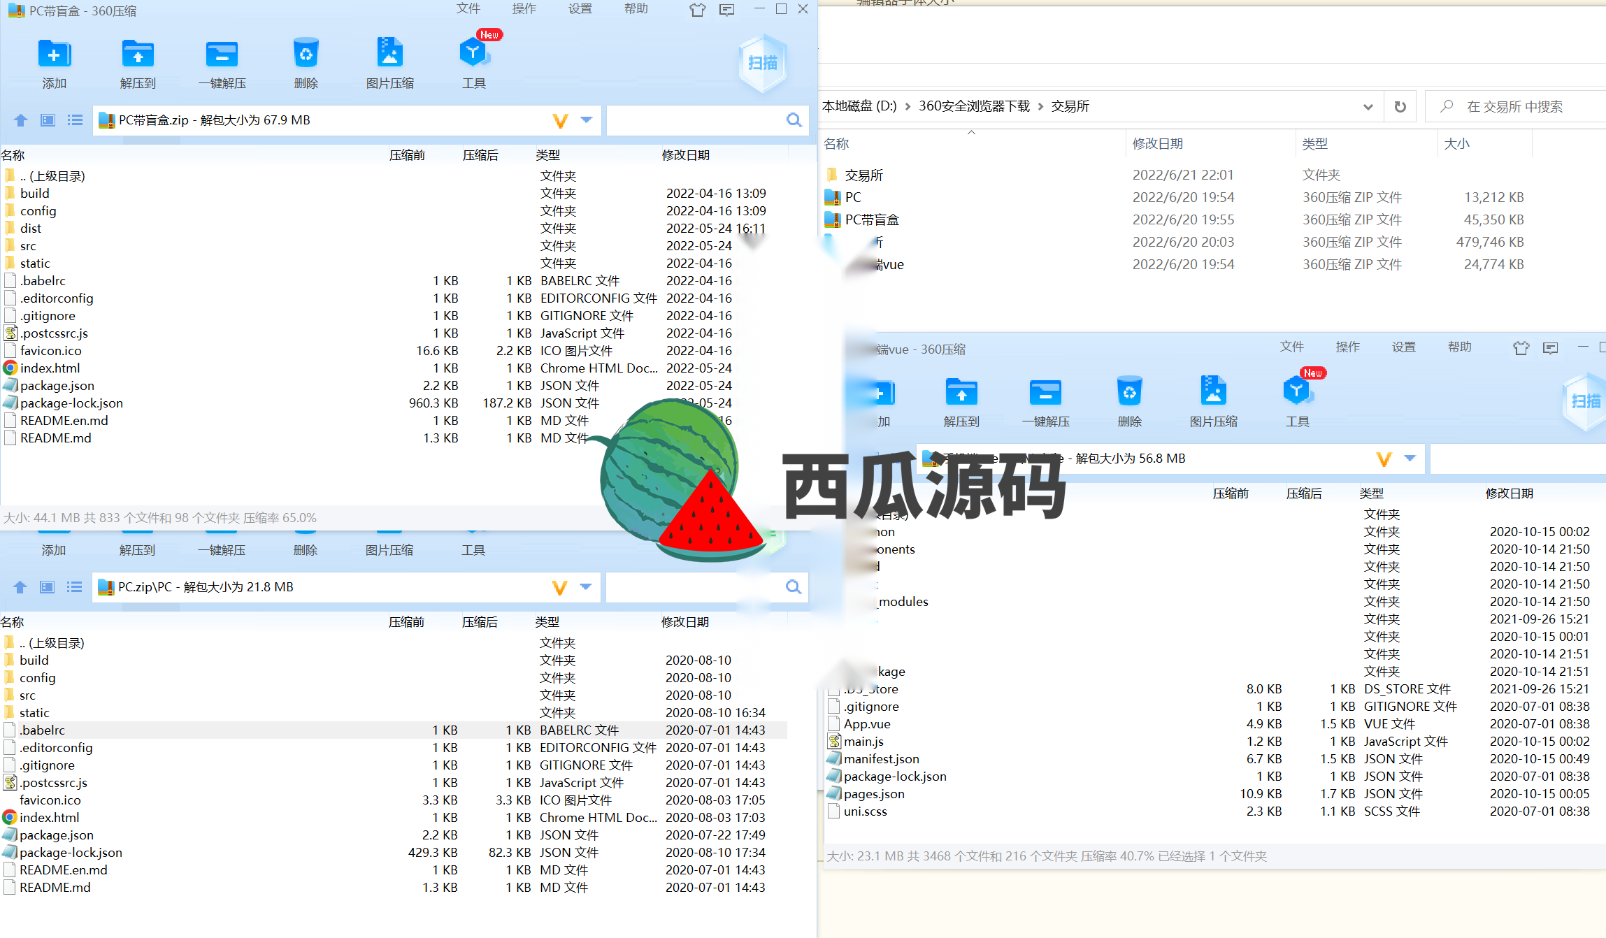Switch to list view in PC.zip\PC window
The width and height of the screenshot is (1606, 938).
(74, 587)
